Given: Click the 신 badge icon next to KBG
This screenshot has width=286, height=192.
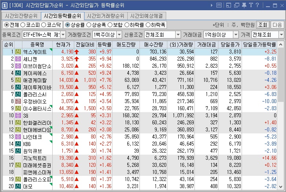Looking at the screenshot, I should (x=18, y=144).
